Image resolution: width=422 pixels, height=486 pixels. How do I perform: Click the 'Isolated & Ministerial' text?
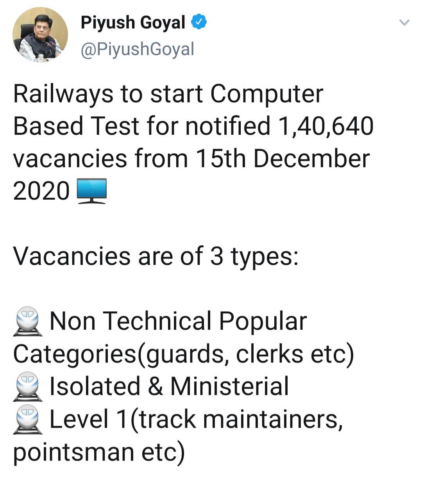tap(169, 386)
